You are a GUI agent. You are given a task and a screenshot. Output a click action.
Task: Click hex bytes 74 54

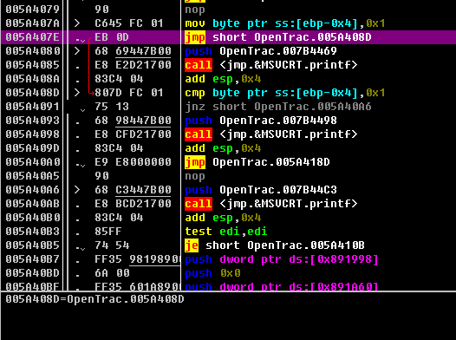[x=112, y=245]
